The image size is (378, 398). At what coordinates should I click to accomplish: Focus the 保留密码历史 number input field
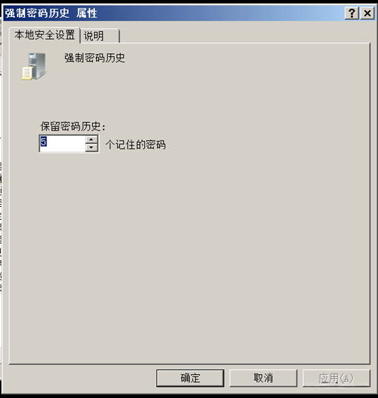[62, 143]
